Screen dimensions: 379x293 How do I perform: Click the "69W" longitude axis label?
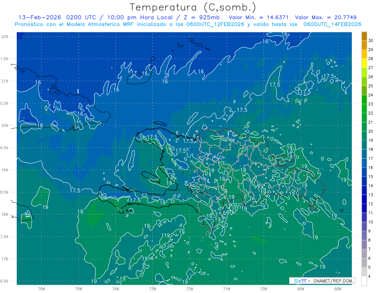click(300, 289)
